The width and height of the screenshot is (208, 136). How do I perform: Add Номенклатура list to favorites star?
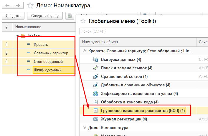click(x=30, y=5)
